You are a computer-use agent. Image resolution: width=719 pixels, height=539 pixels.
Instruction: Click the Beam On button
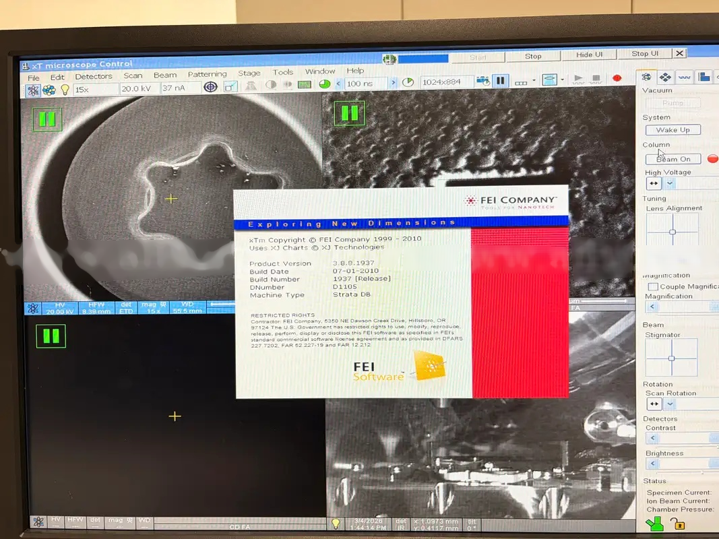[673, 159]
